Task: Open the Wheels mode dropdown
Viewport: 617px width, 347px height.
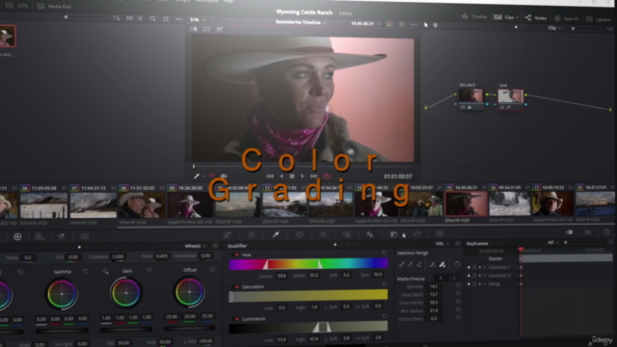Action: tap(196, 246)
